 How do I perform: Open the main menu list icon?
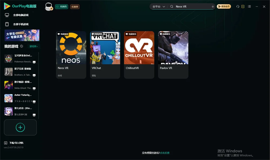pos(249,6)
